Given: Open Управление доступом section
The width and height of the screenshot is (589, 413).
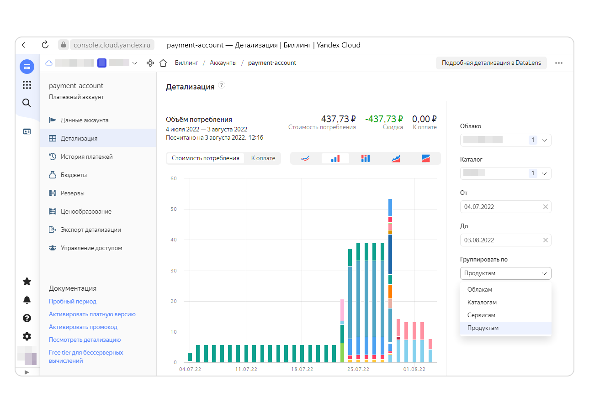Looking at the screenshot, I should 98,248.
